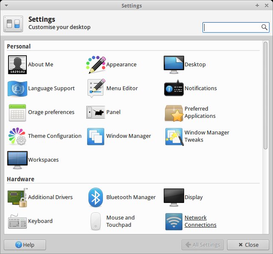This screenshot has height=254, width=273.
Task: Click the Settings header switch icon
Action: coord(13,24)
